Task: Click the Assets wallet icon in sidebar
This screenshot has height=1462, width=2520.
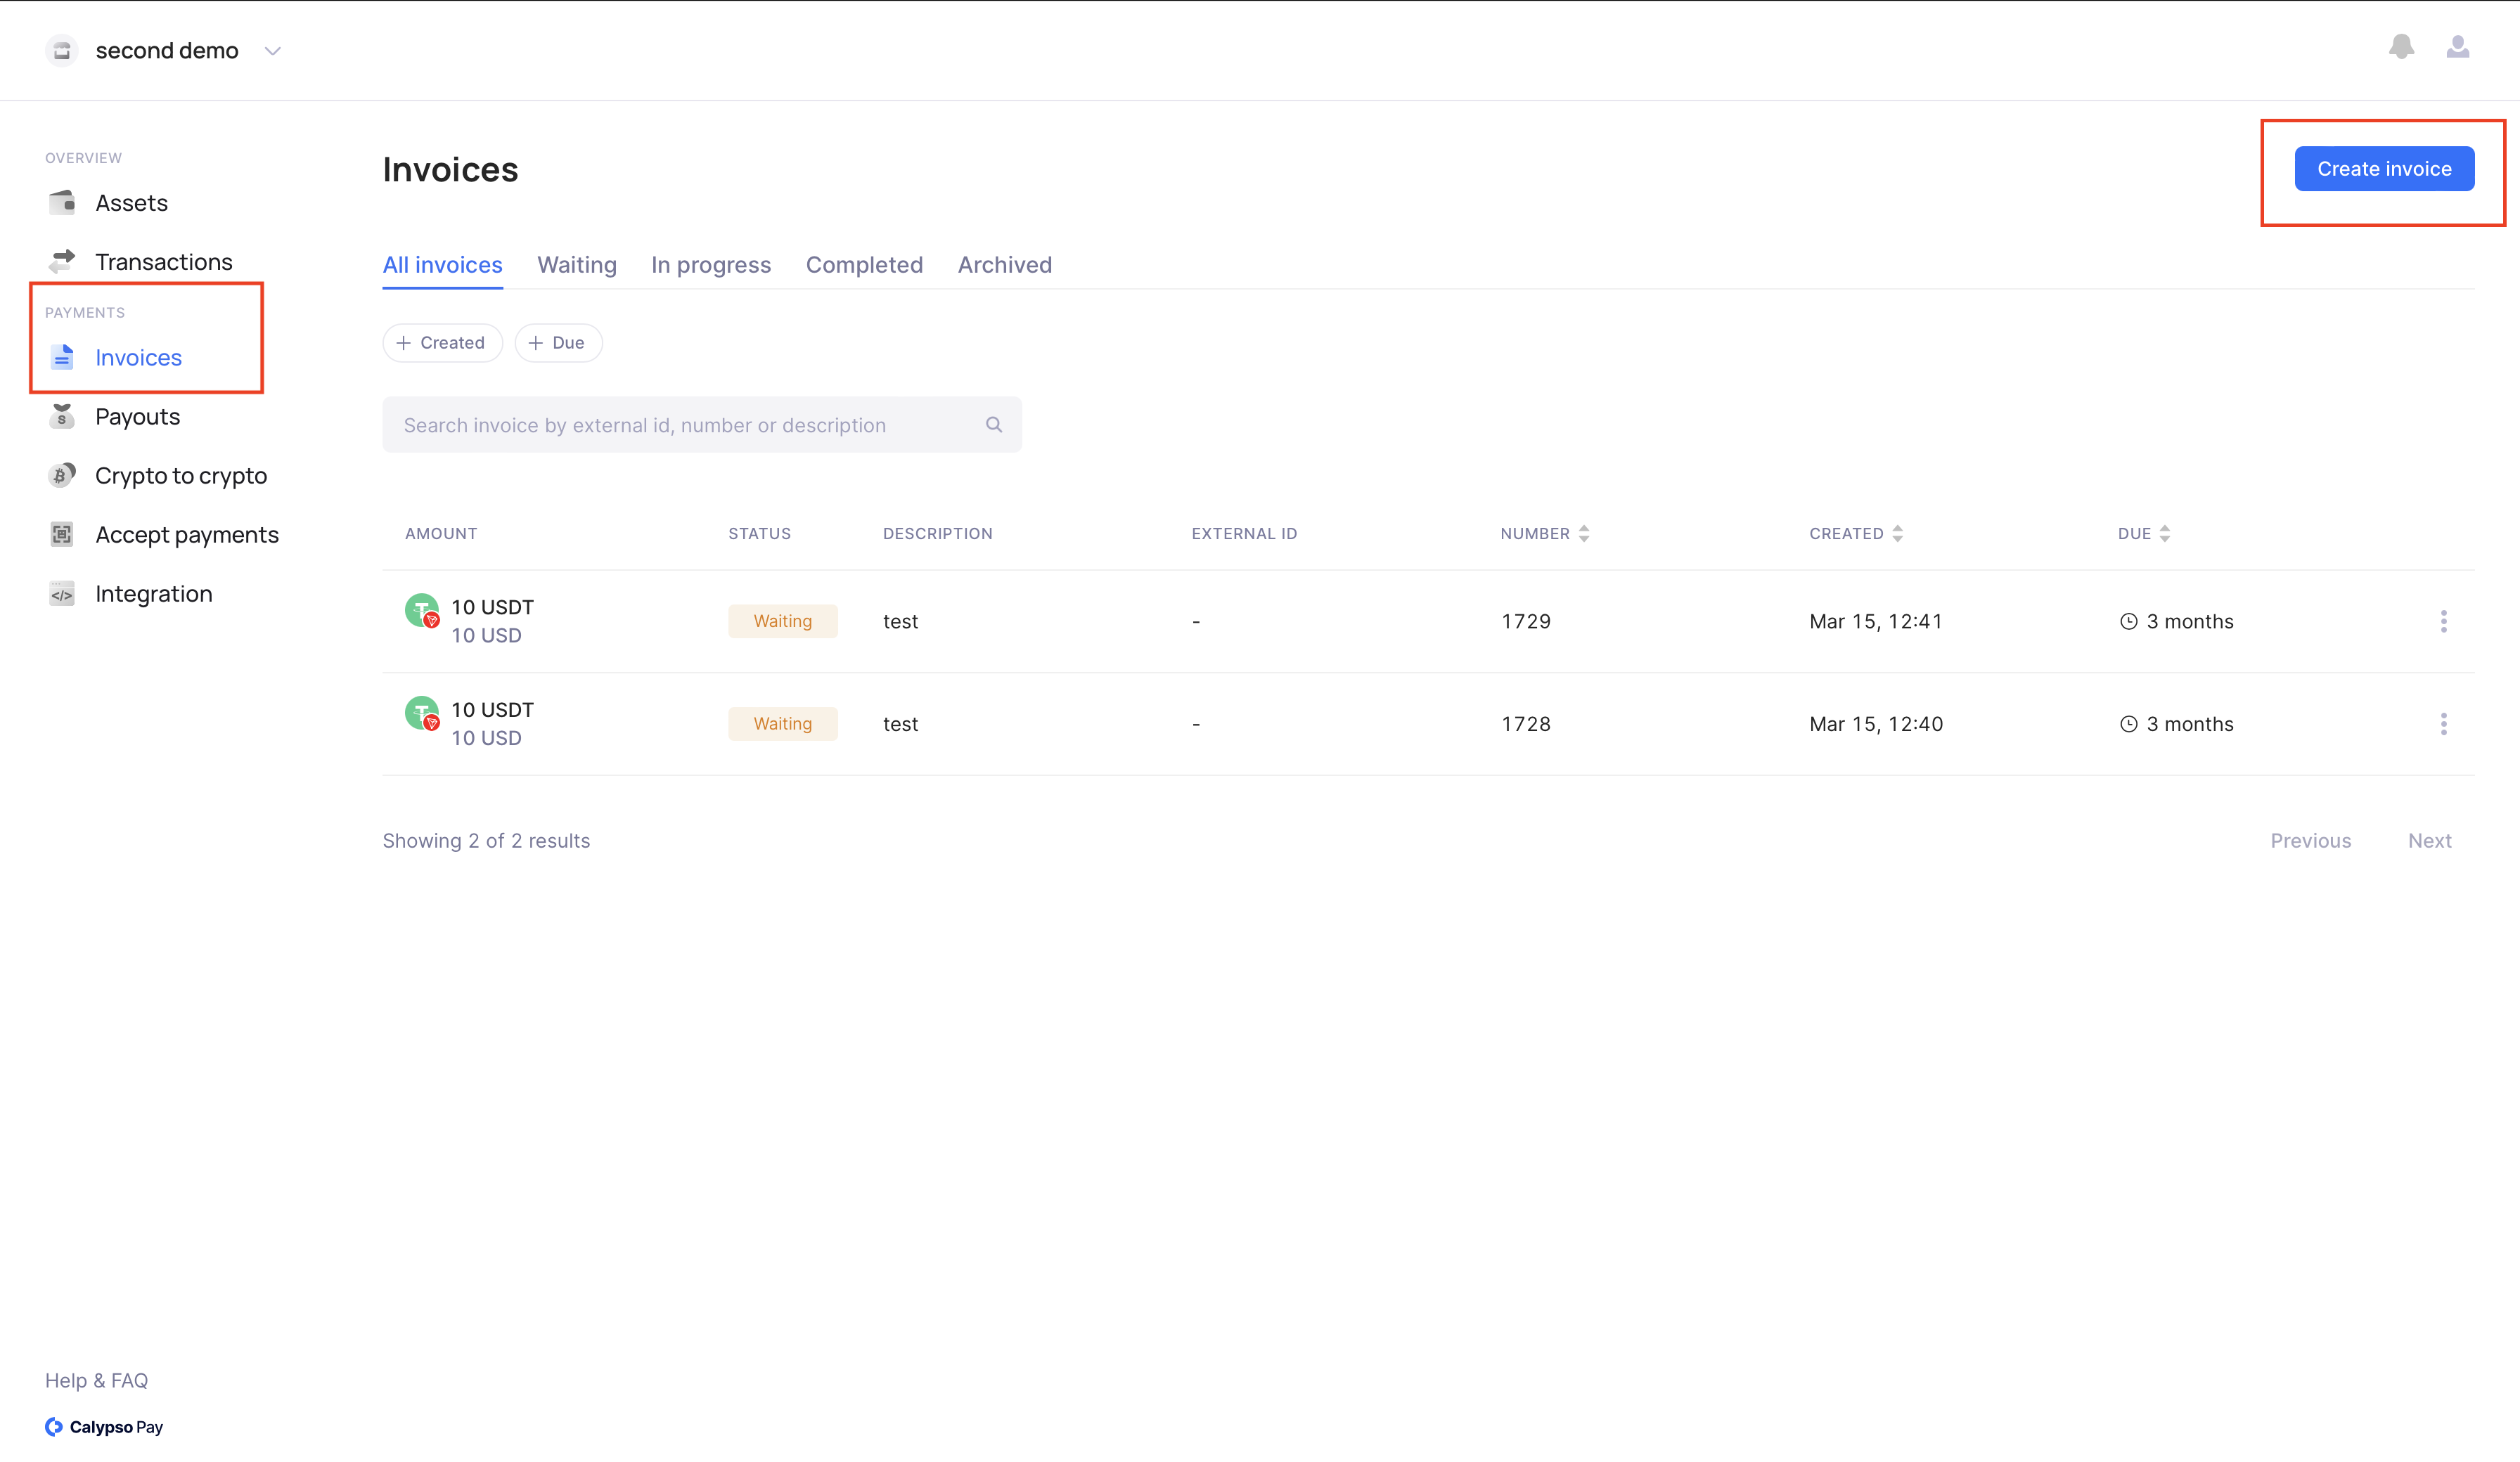Action: coord(62,203)
